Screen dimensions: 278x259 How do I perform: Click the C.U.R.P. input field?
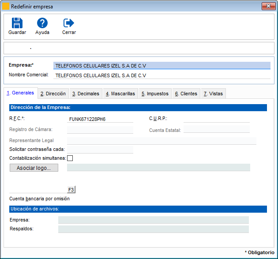tap(217, 119)
